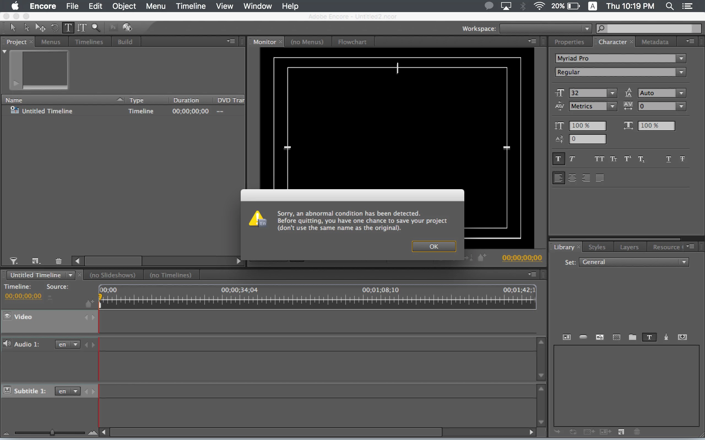Toggle text filter in Library panel
Viewport: 705px width, 440px height.
tap(649, 337)
